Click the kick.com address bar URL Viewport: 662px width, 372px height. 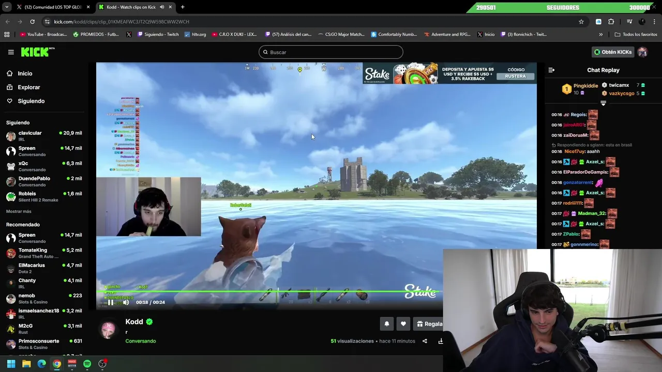(122, 22)
